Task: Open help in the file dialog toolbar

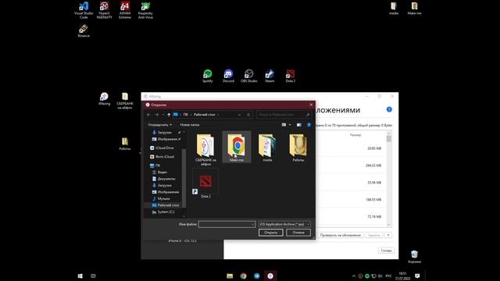Action: click(309, 125)
